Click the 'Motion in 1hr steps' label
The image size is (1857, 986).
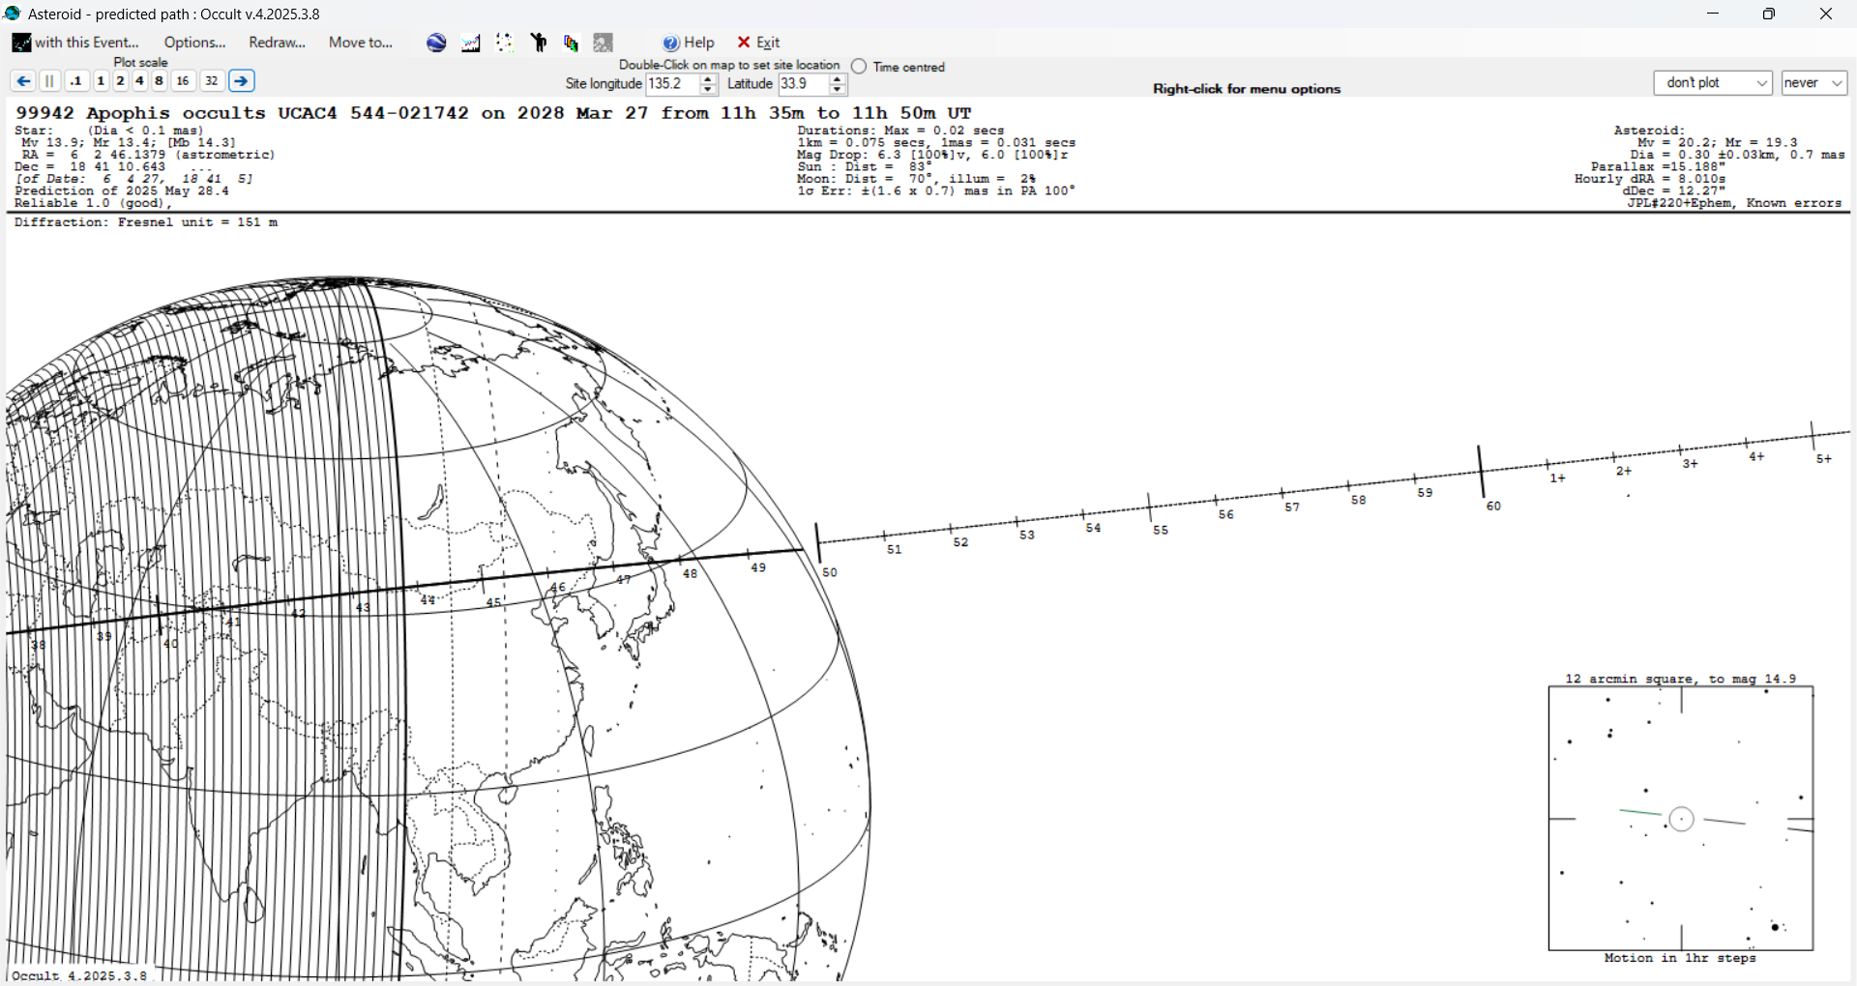pos(1680,958)
